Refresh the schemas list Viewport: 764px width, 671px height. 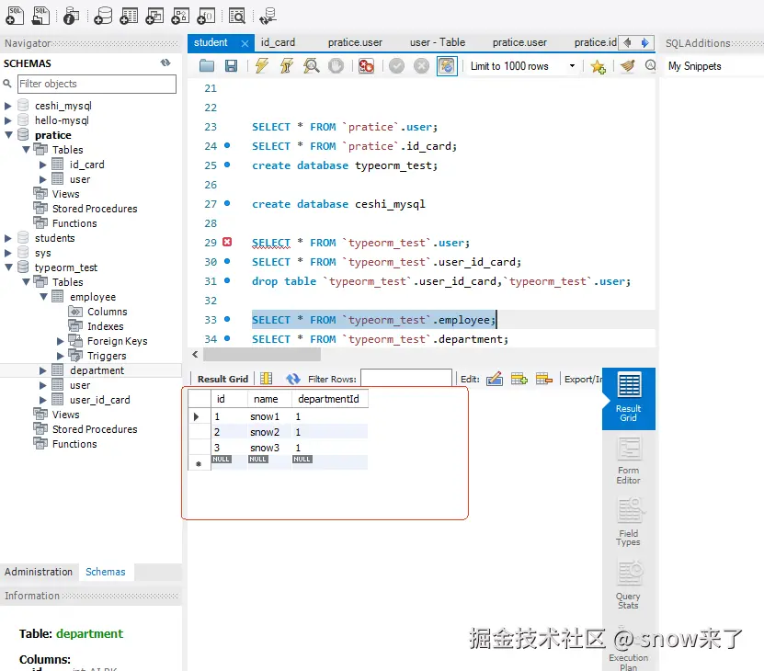(x=165, y=63)
